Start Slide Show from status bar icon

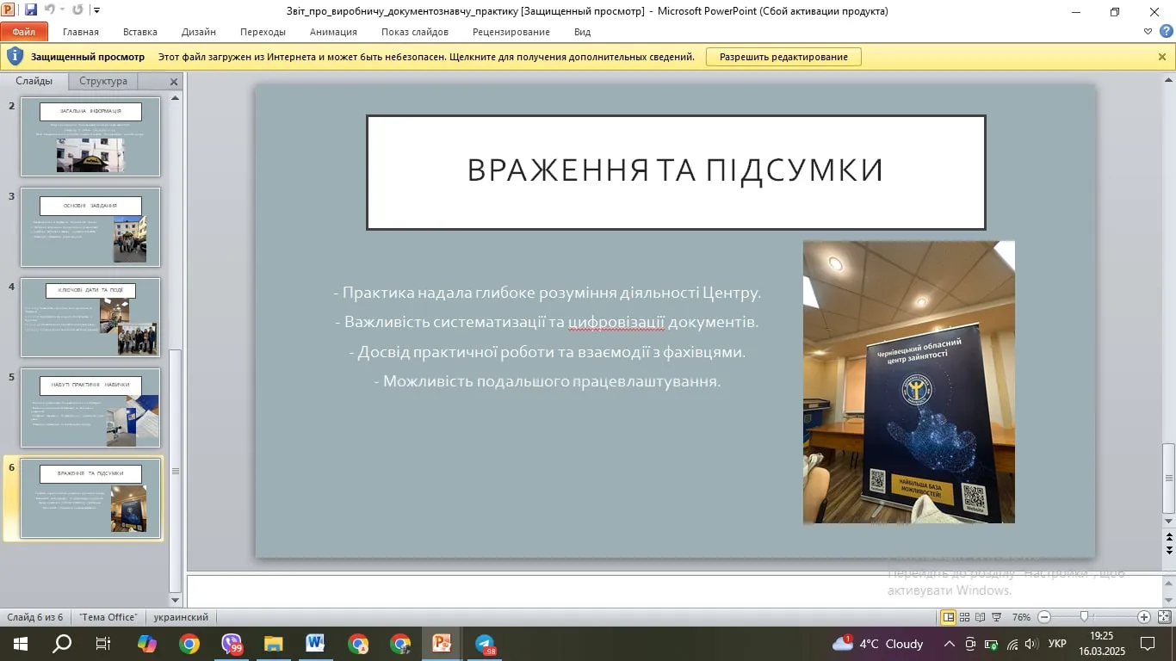[996, 617]
